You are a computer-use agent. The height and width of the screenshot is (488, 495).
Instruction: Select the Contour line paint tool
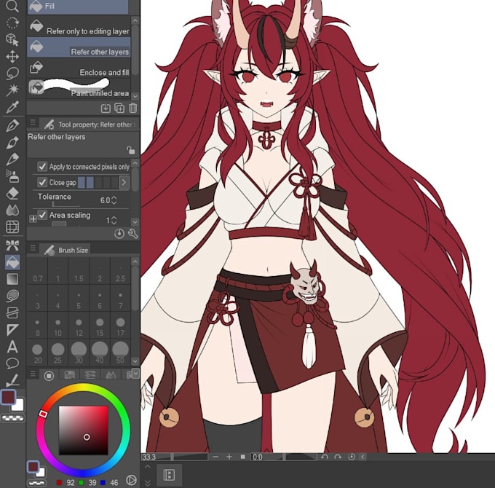[x=12, y=296]
